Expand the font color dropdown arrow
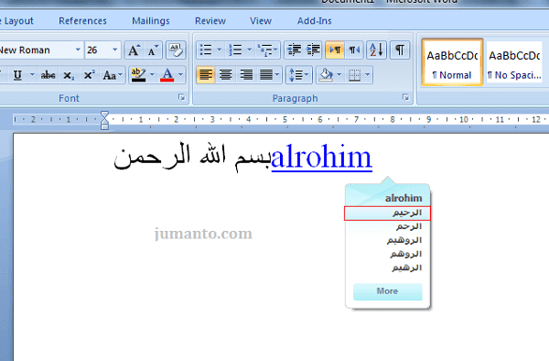 pyautogui.click(x=180, y=74)
